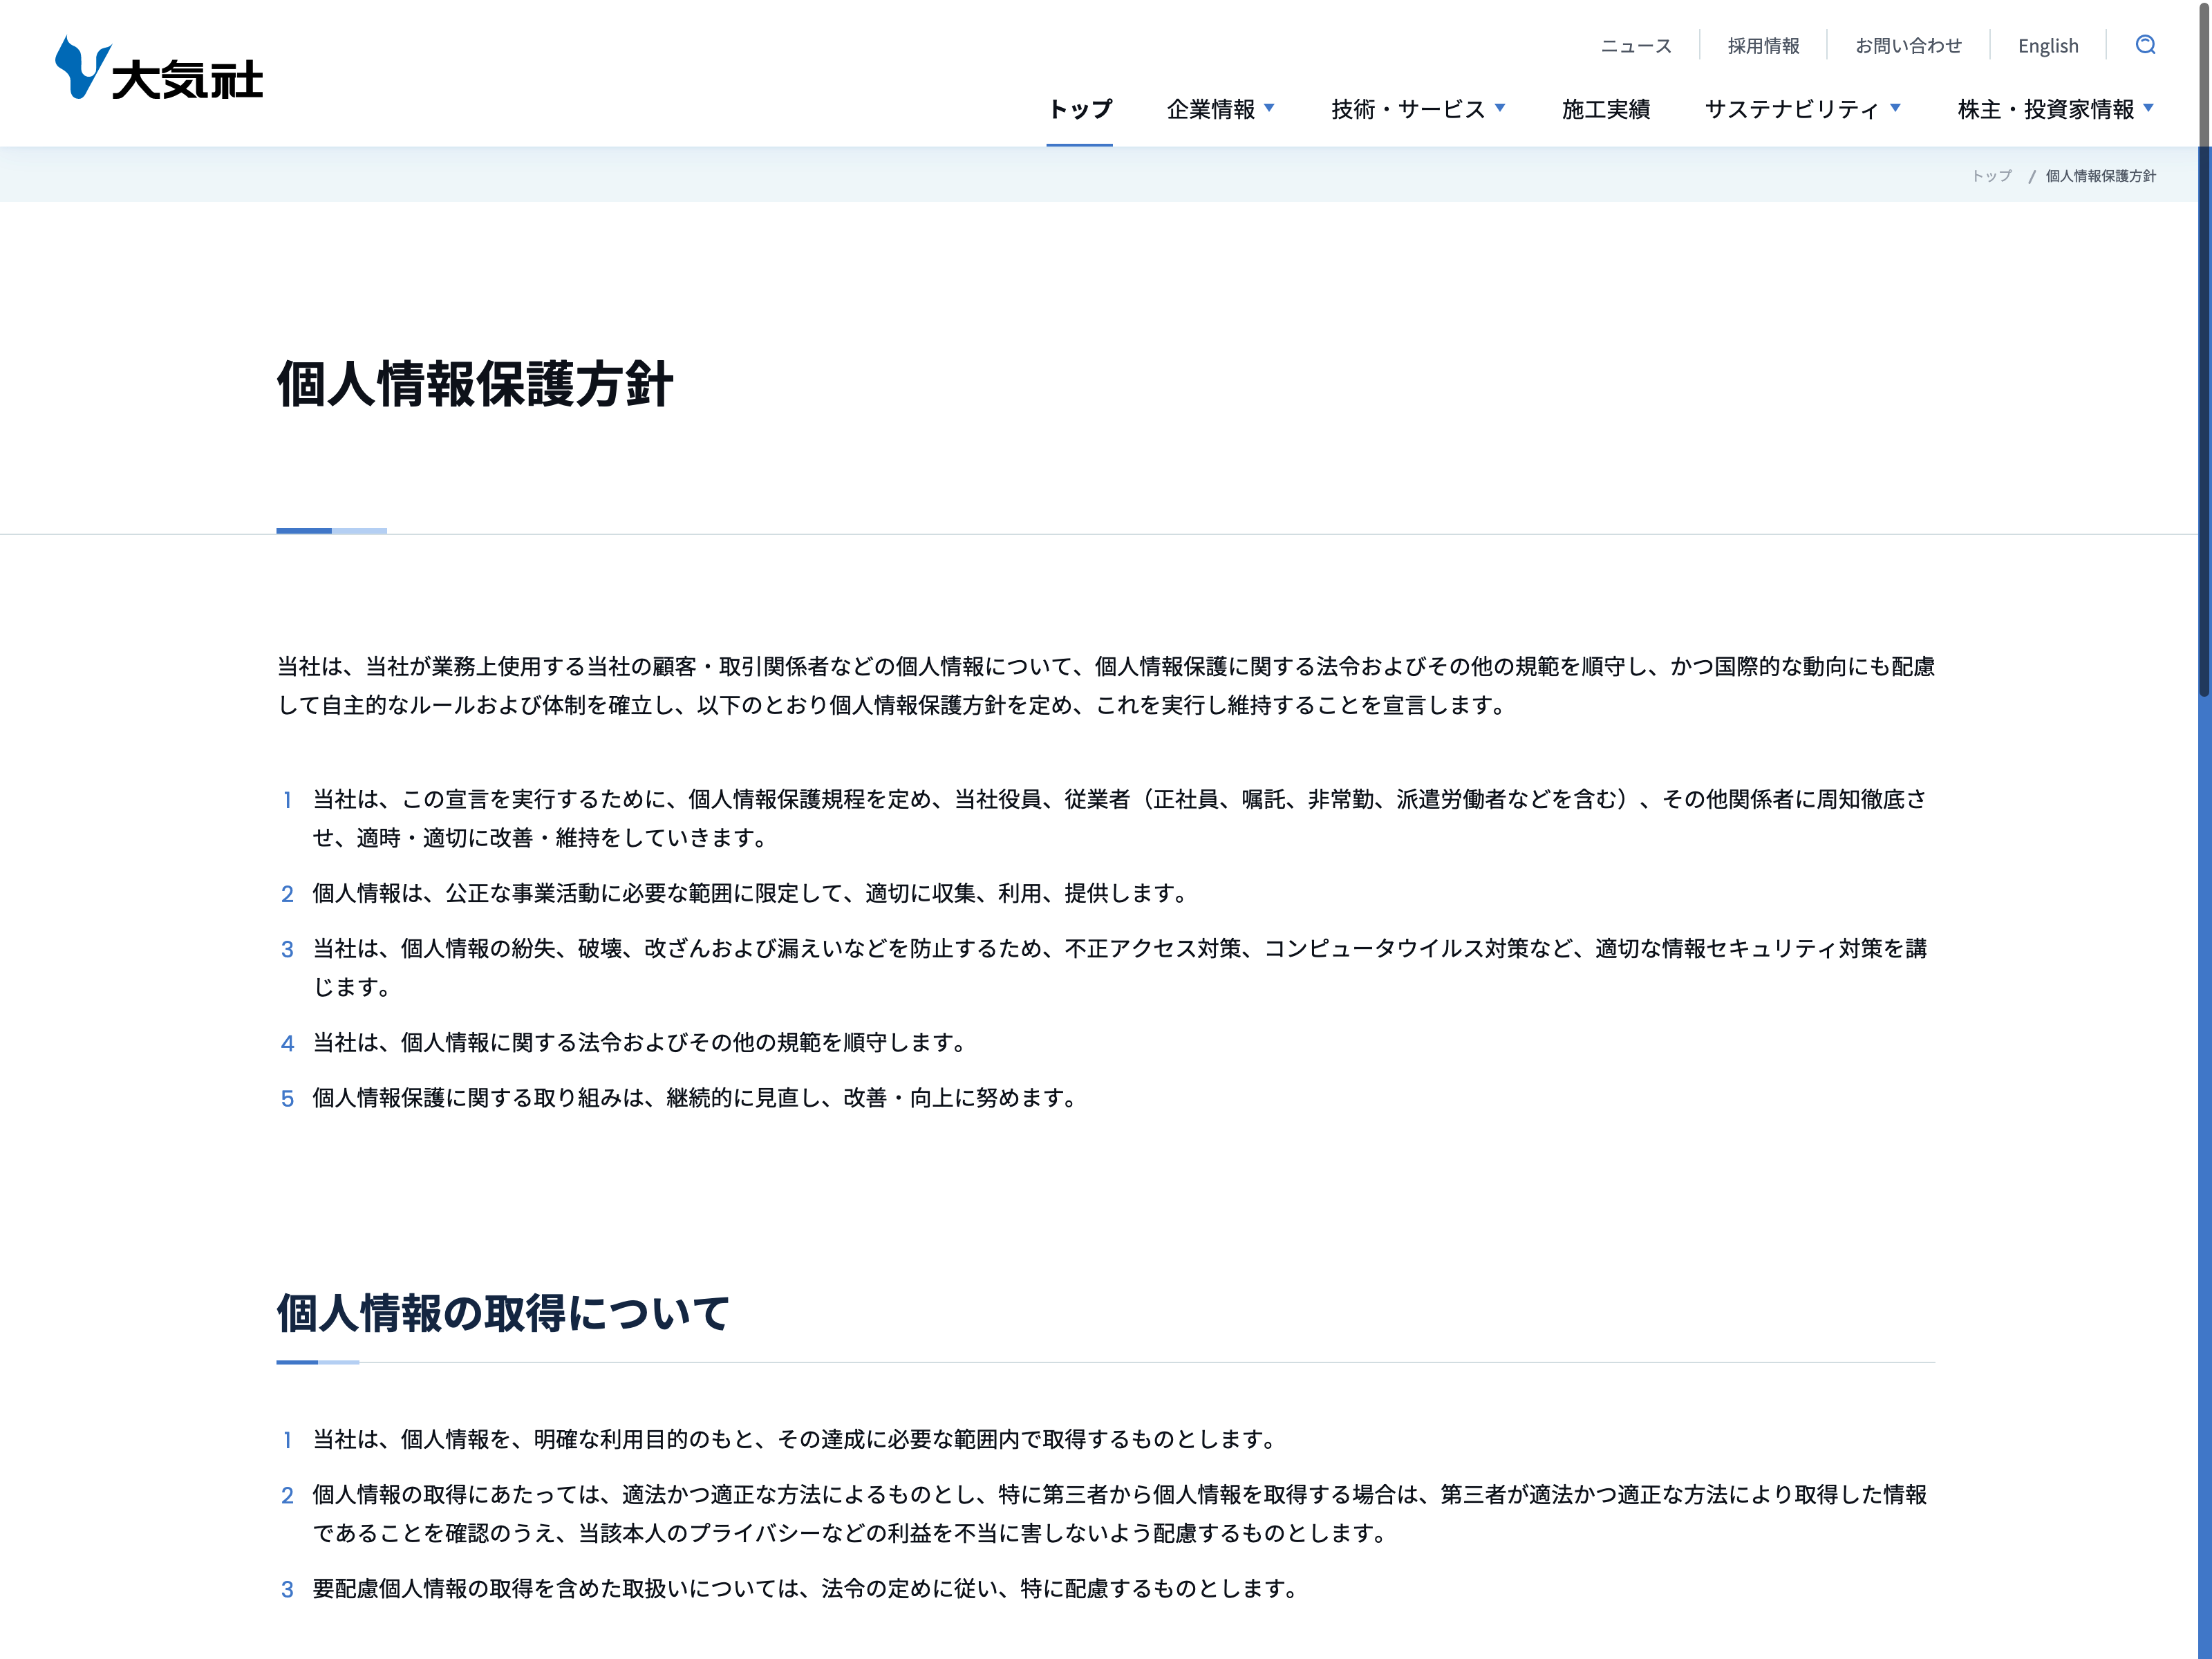
Task: Open the トップ navigation tab
Action: (1079, 109)
